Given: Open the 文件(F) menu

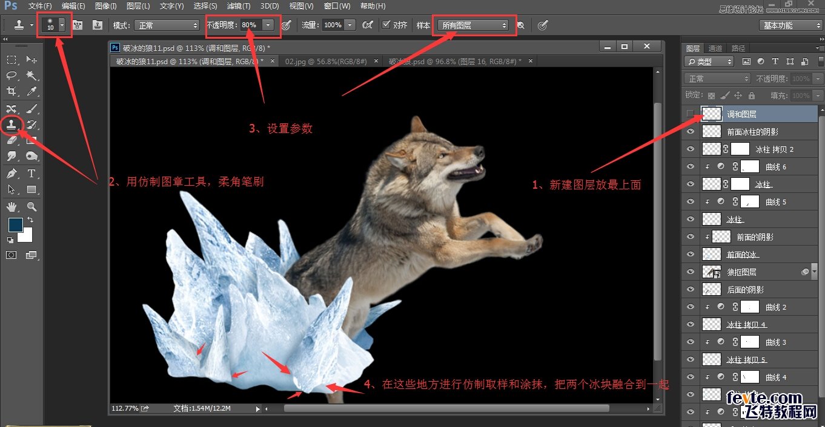Looking at the screenshot, I should tap(40, 6).
